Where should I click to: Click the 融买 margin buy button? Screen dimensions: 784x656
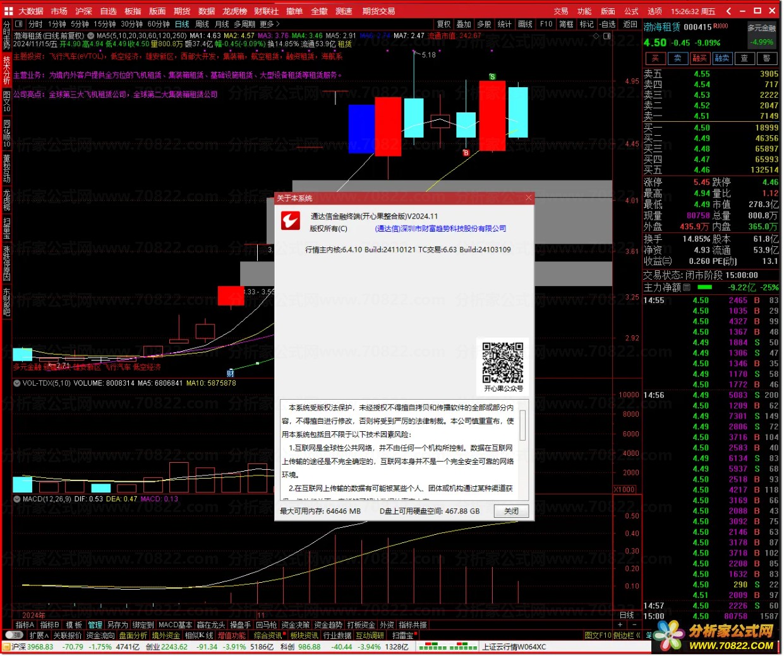(x=699, y=58)
